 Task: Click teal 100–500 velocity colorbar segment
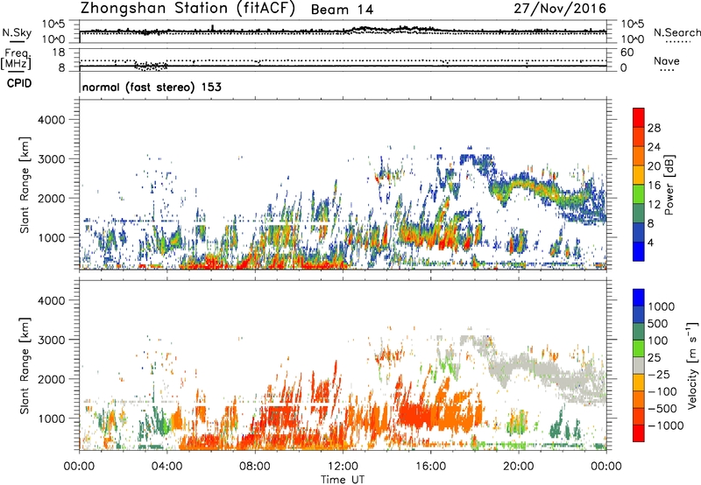tap(639, 332)
